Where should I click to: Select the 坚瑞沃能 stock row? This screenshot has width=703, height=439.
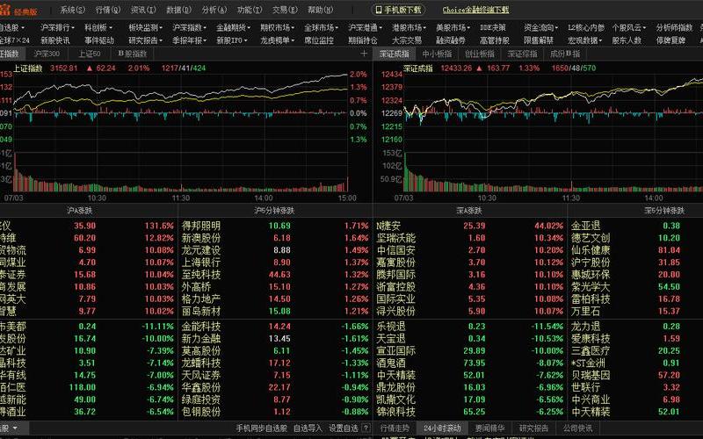click(x=470, y=238)
